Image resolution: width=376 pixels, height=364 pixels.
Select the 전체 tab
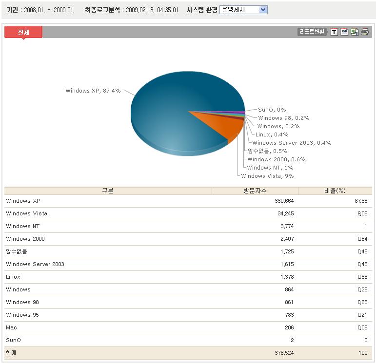point(23,32)
